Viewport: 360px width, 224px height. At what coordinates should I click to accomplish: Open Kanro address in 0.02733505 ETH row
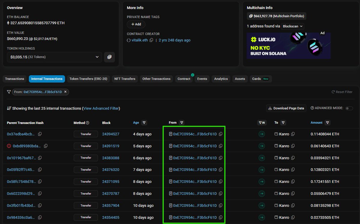[x=284, y=217]
